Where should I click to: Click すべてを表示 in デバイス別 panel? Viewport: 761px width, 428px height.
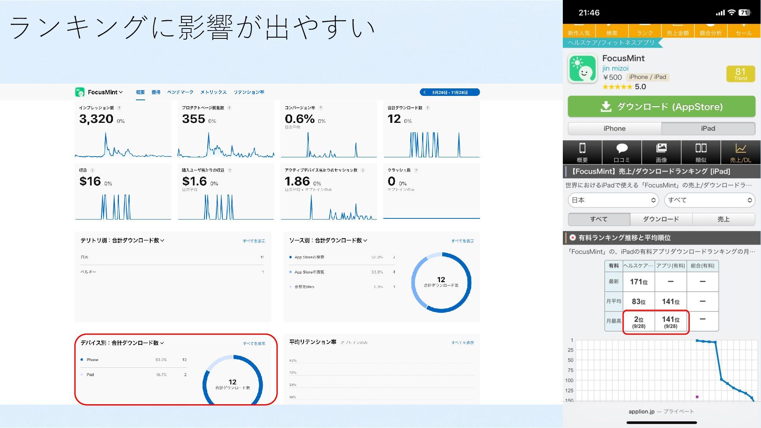click(254, 344)
